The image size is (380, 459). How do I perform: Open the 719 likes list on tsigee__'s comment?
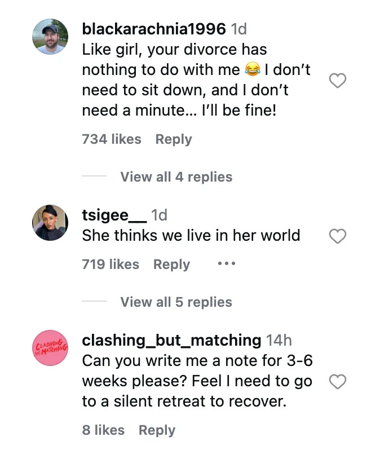(x=111, y=264)
